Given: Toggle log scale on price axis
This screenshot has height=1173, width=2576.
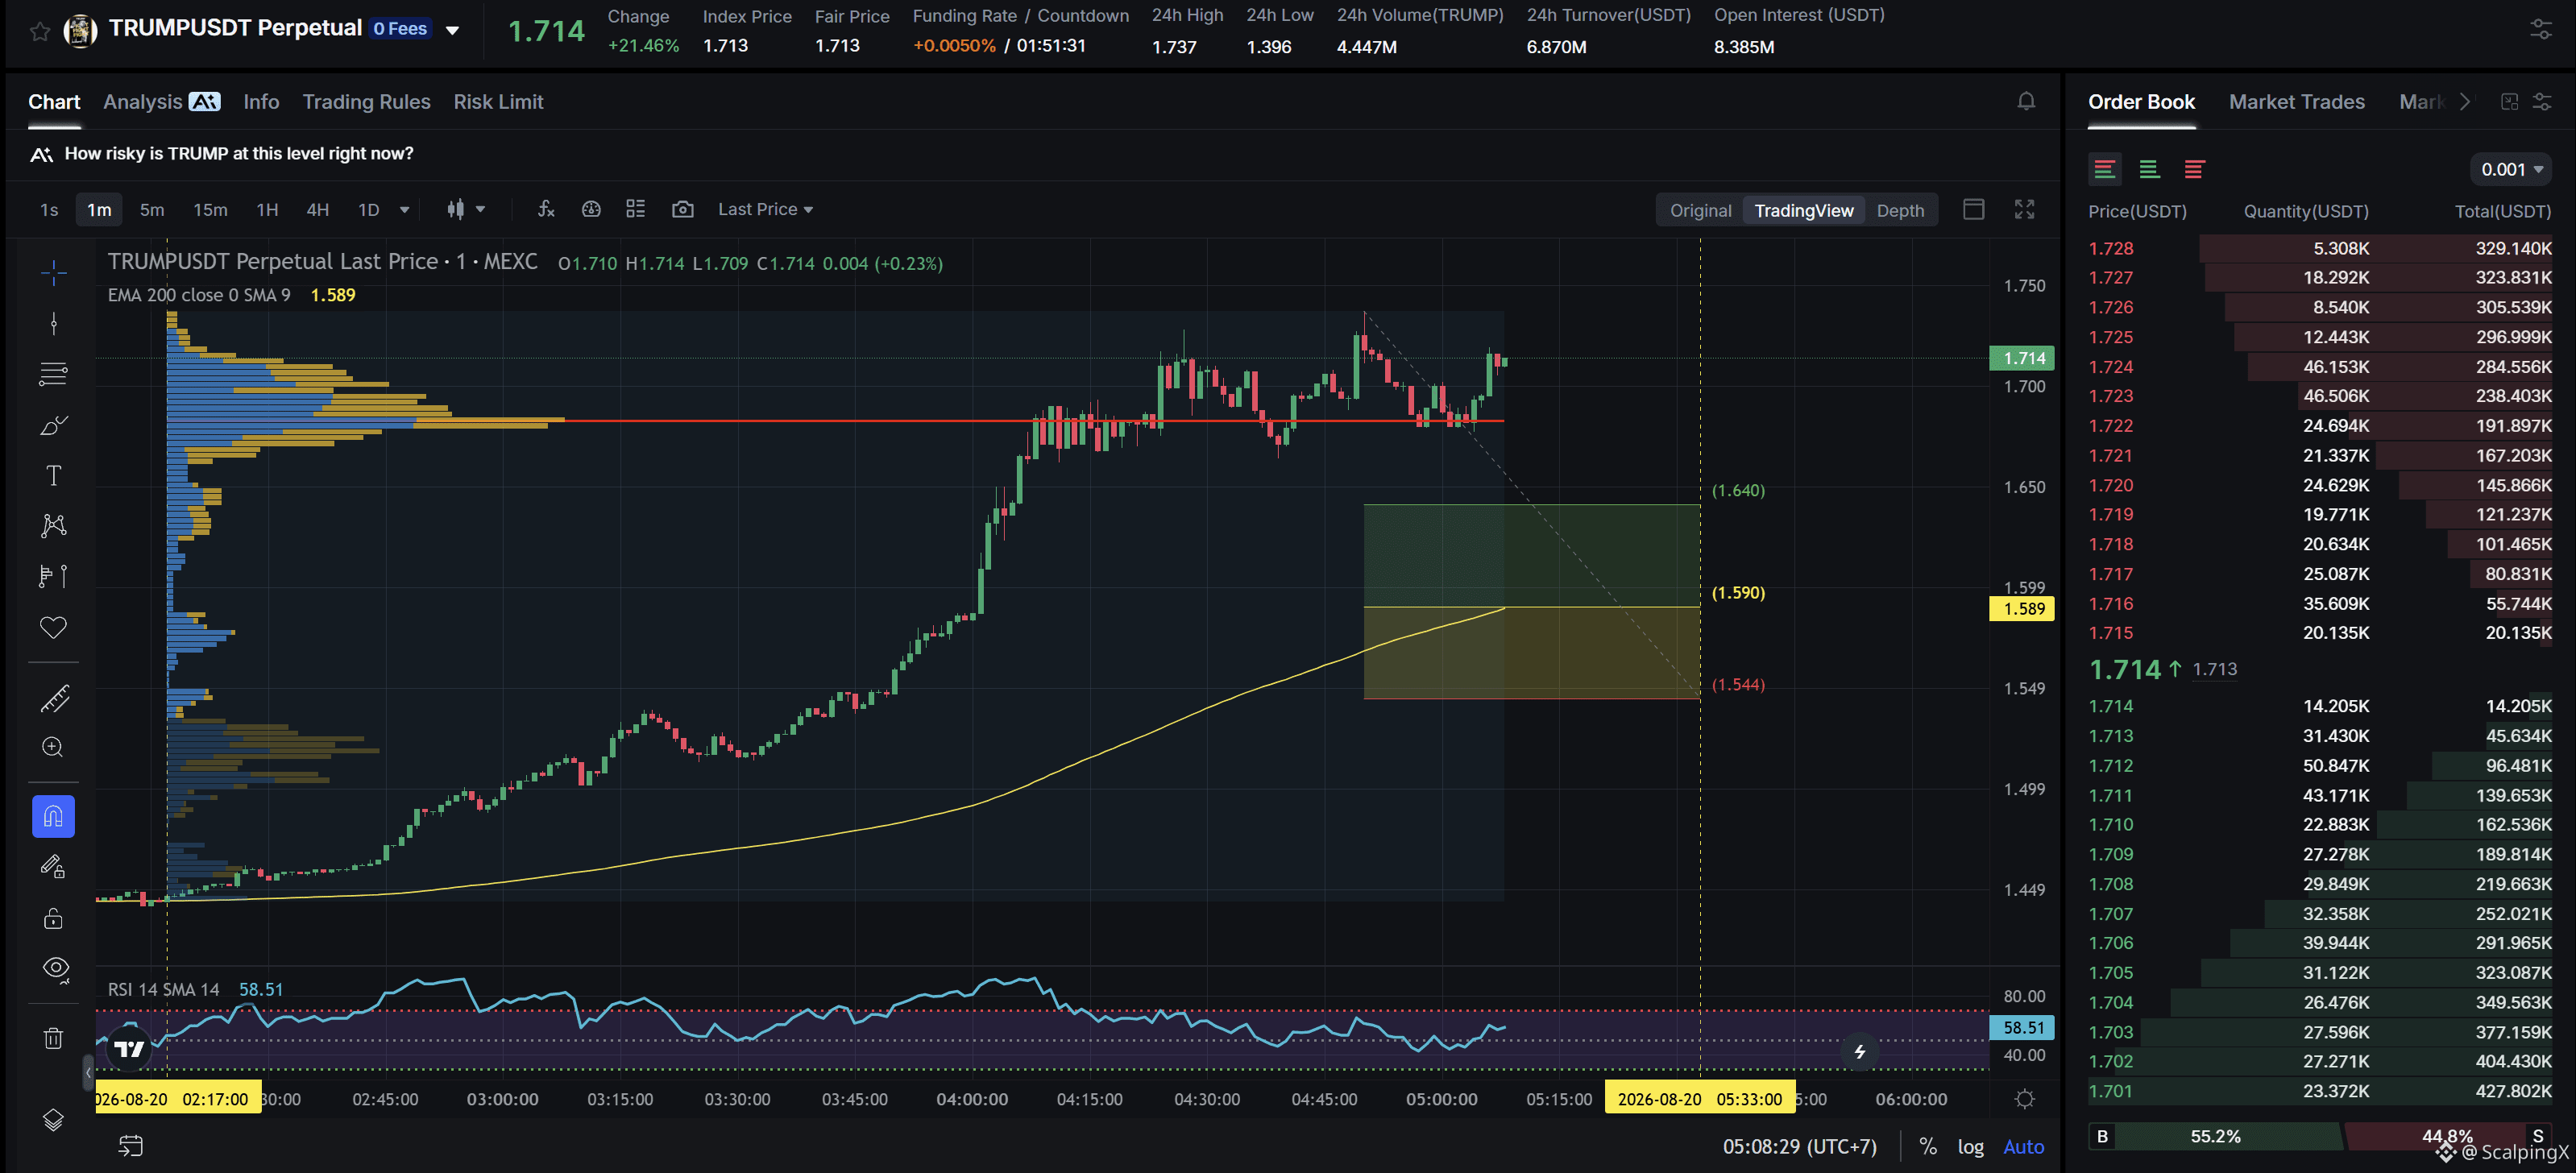Looking at the screenshot, I should [x=1971, y=1147].
